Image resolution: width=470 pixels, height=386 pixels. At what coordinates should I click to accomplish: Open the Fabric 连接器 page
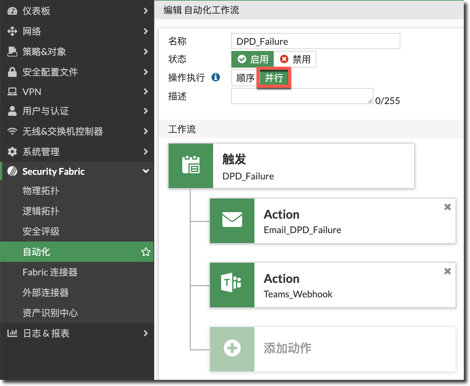tap(50, 272)
